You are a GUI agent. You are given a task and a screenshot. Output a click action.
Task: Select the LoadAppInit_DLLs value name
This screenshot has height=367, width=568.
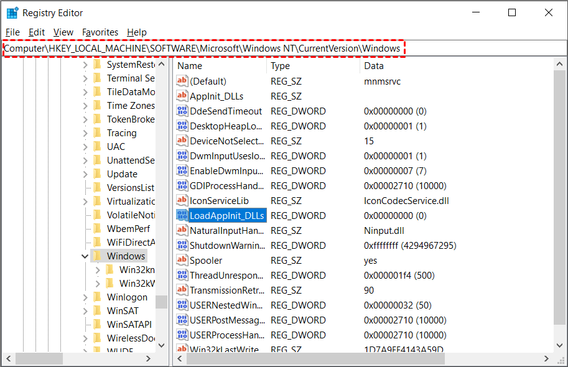[227, 216]
